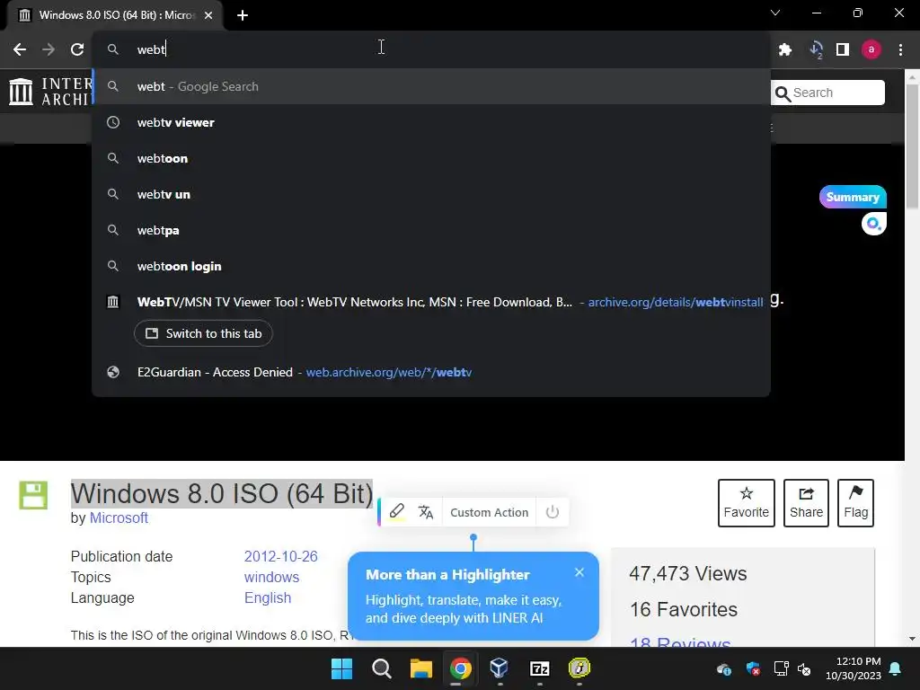Screen dimensions: 920x690
Task: Open the Microsoft author link
Action: click(119, 517)
